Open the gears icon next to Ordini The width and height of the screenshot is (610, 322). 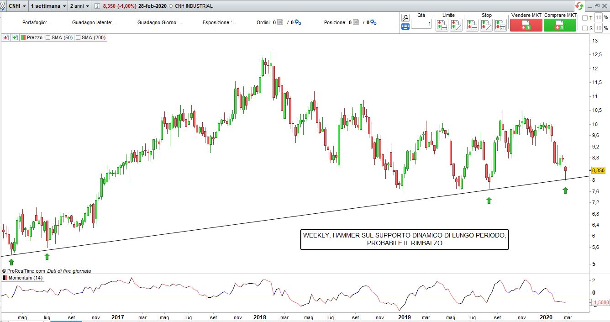coord(298,22)
